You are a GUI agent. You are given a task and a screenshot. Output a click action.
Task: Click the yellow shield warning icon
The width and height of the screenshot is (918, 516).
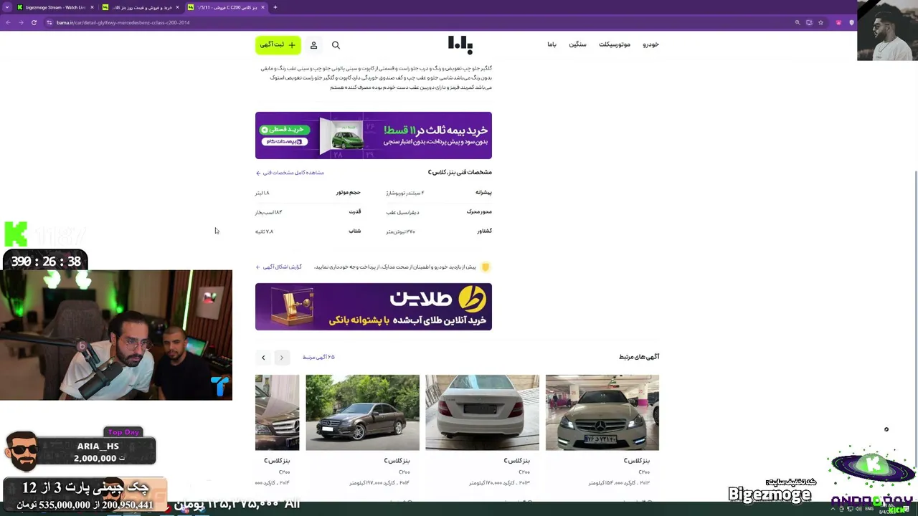[x=486, y=267]
